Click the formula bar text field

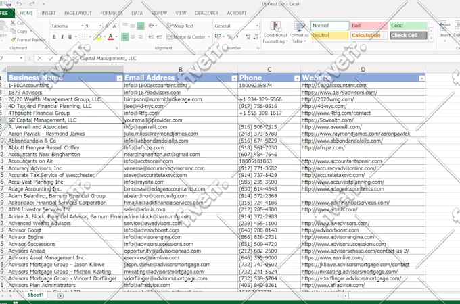coord(264,59)
